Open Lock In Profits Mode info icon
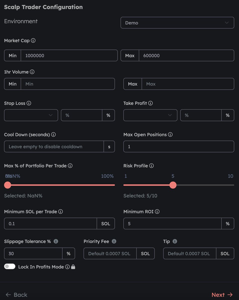Viewport: 239px width, 300px height. (x=67, y=267)
